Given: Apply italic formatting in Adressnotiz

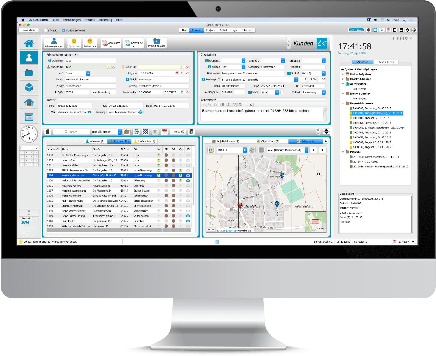Looking at the screenshot, I should point(229,105).
